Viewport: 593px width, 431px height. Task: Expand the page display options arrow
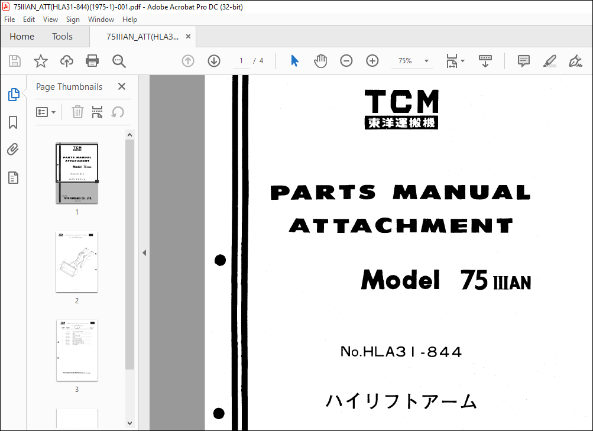462,61
